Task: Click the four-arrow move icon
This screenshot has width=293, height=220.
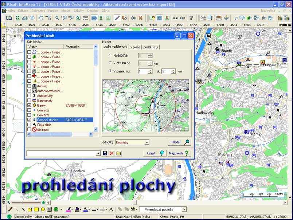Action: click(133, 18)
